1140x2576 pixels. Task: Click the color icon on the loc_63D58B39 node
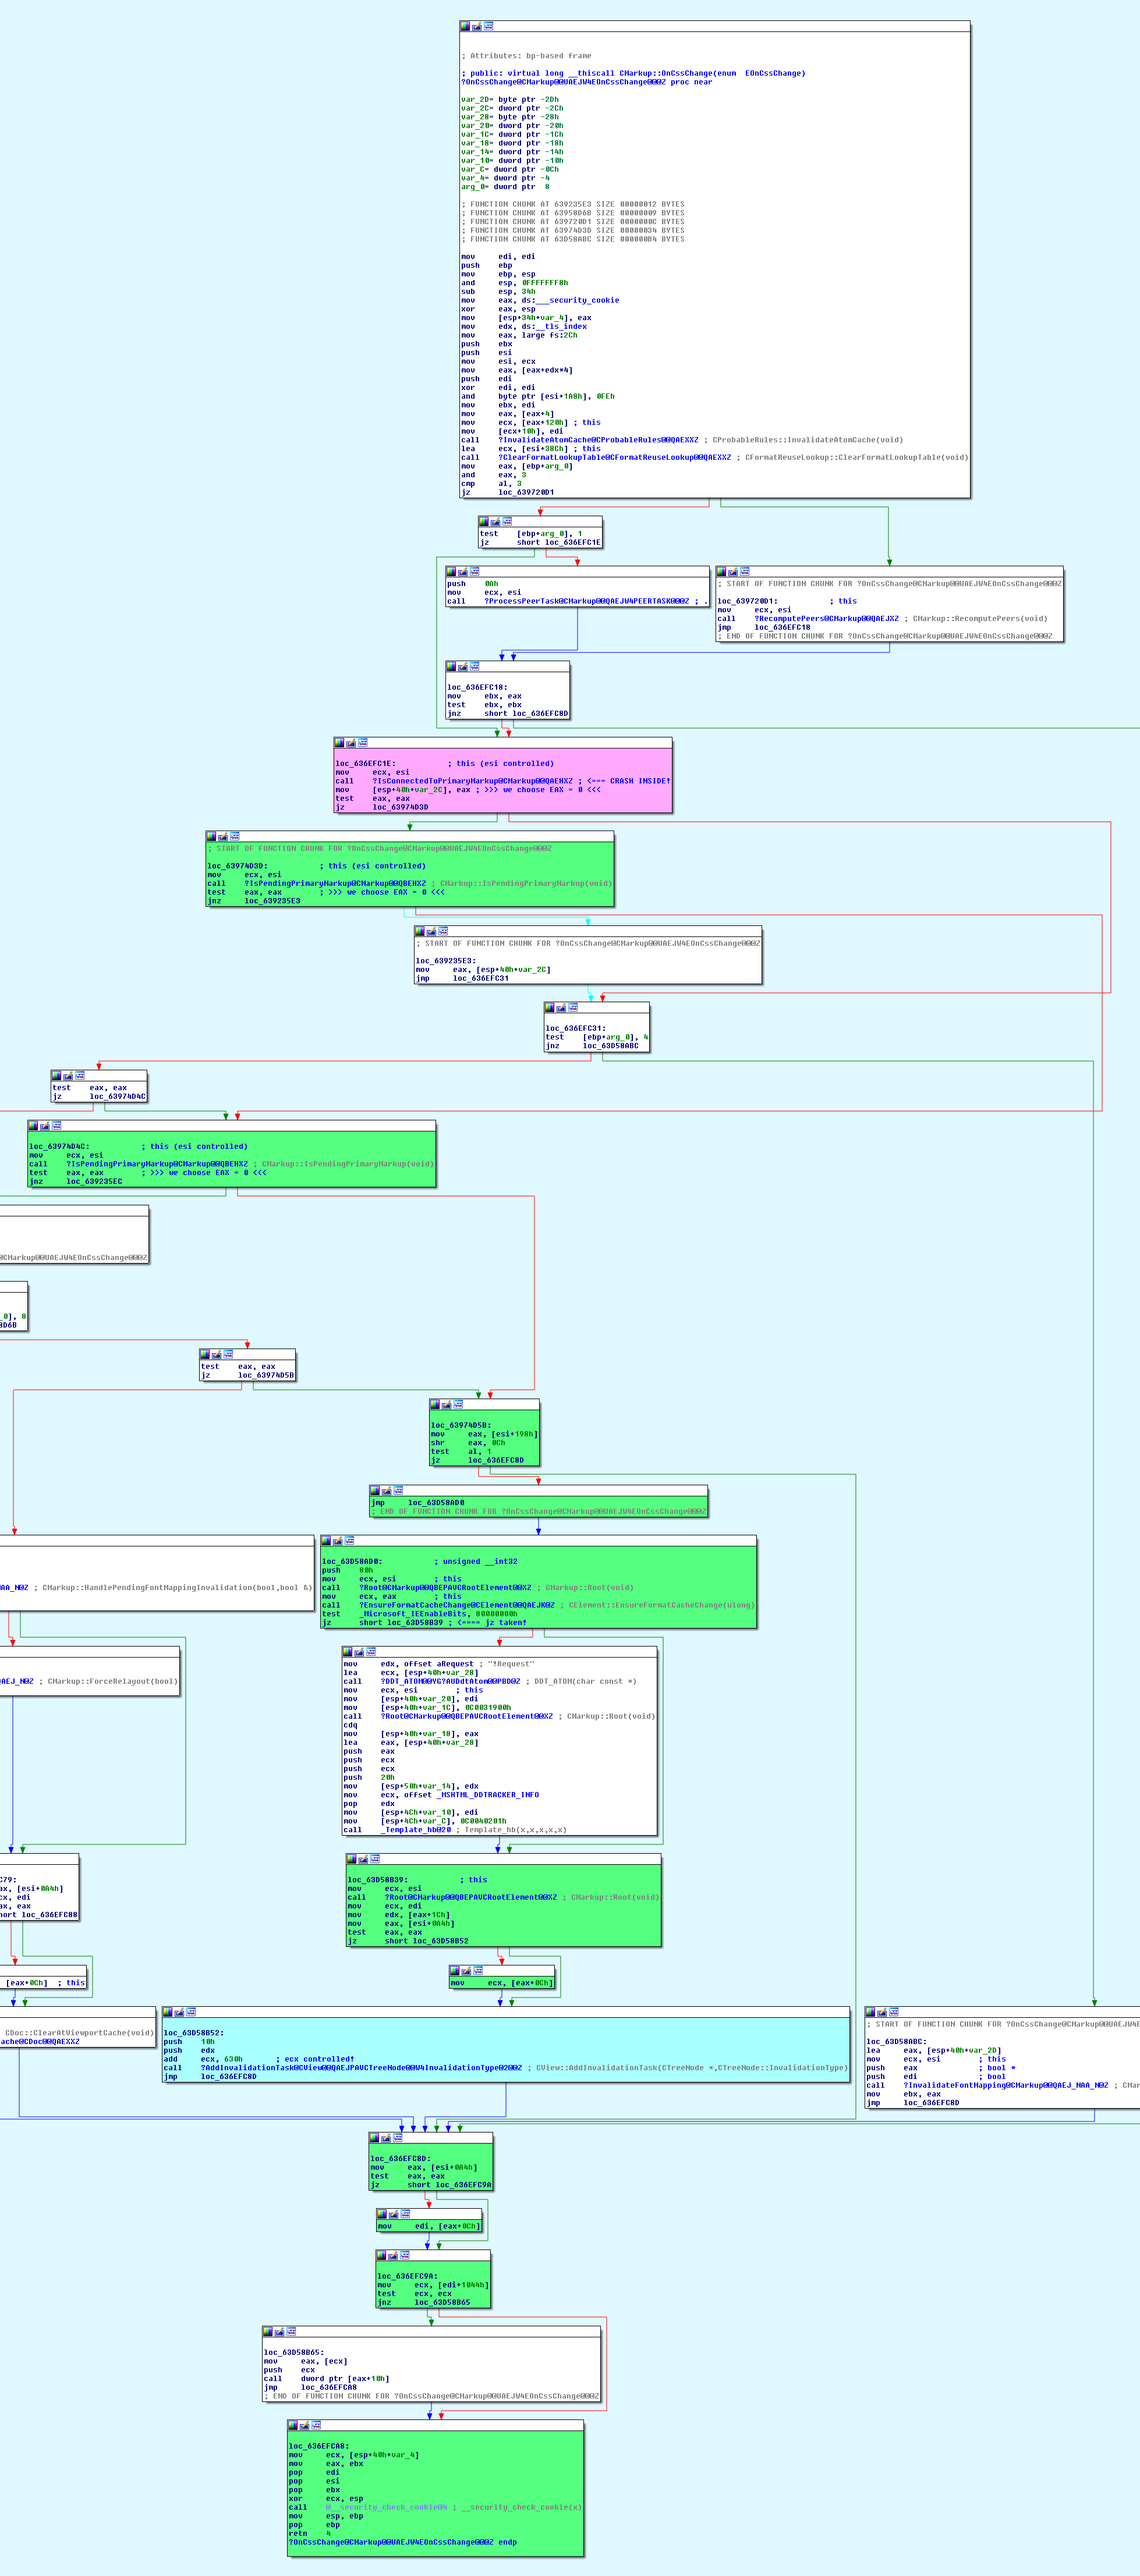pyautogui.click(x=352, y=1859)
